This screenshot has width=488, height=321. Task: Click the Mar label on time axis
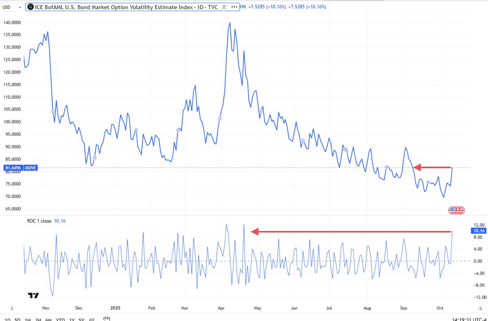[185, 308]
